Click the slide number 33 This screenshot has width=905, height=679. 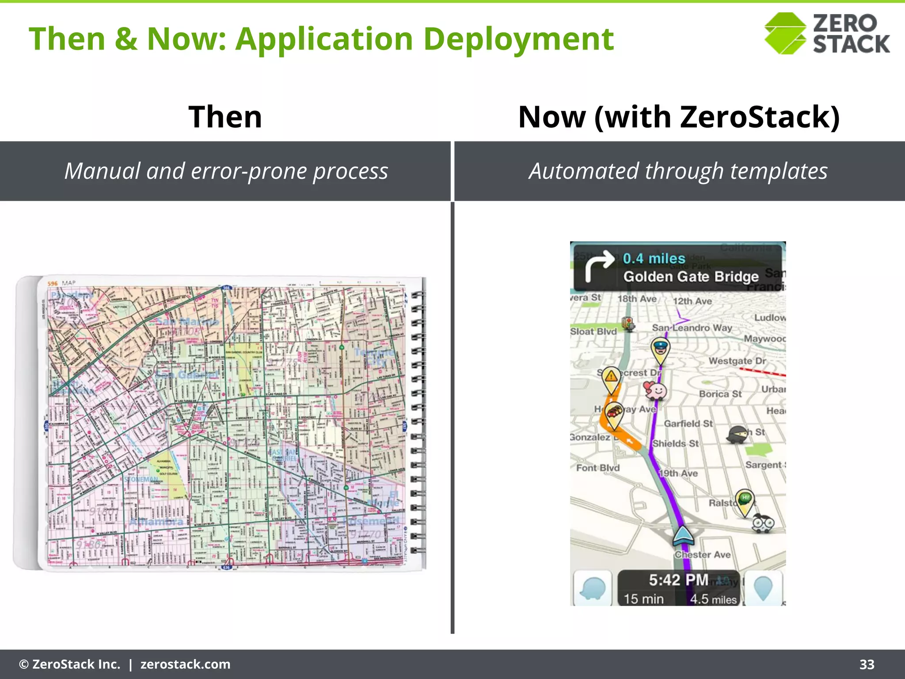tap(867, 664)
